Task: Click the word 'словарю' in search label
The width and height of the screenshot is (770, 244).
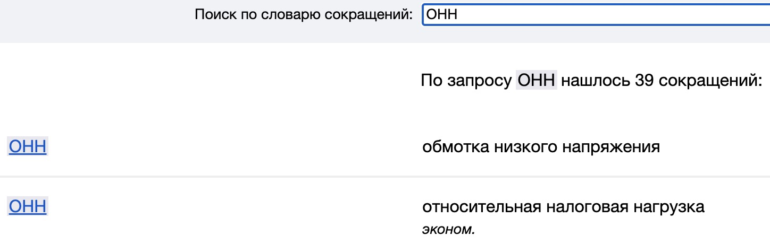Action: [286, 14]
